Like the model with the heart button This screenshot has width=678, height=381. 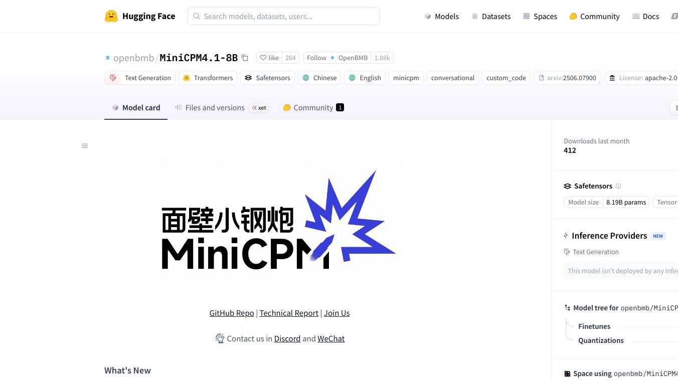[x=269, y=58]
